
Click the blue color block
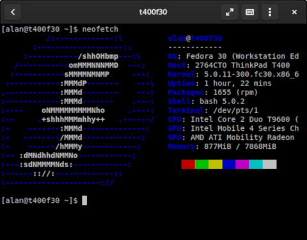[229, 165]
